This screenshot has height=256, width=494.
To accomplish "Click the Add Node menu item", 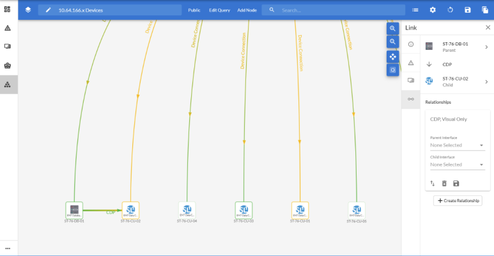I will 248,10.
